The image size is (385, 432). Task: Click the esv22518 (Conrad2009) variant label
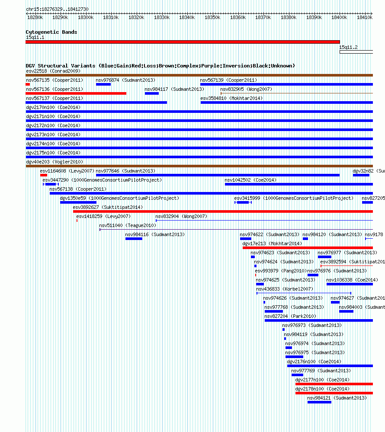[53, 71]
